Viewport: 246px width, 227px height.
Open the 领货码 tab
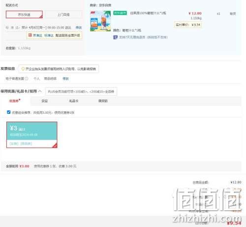[x=103, y=101]
